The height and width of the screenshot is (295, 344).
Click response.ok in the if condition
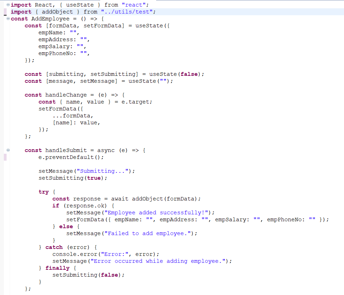(x=85, y=206)
